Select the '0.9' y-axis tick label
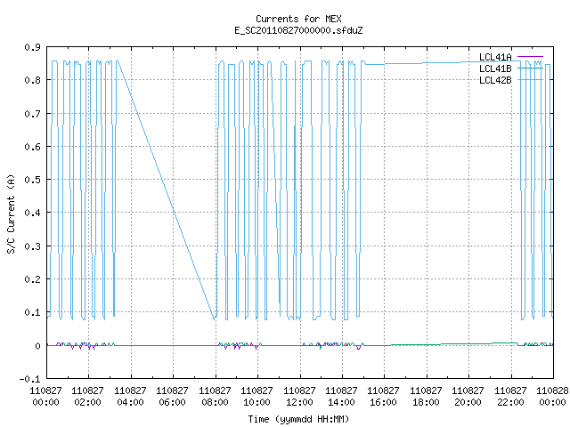This screenshot has width=570, height=427. (x=32, y=47)
